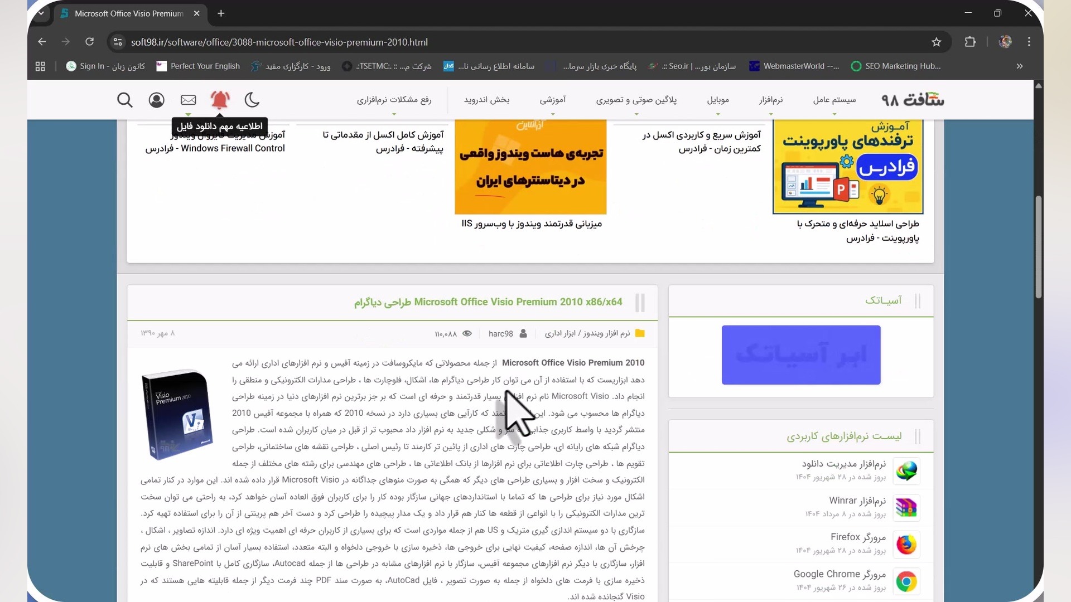Show hidden bookmarks with double chevron
This screenshot has height=602, width=1071.
coord(1020,66)
